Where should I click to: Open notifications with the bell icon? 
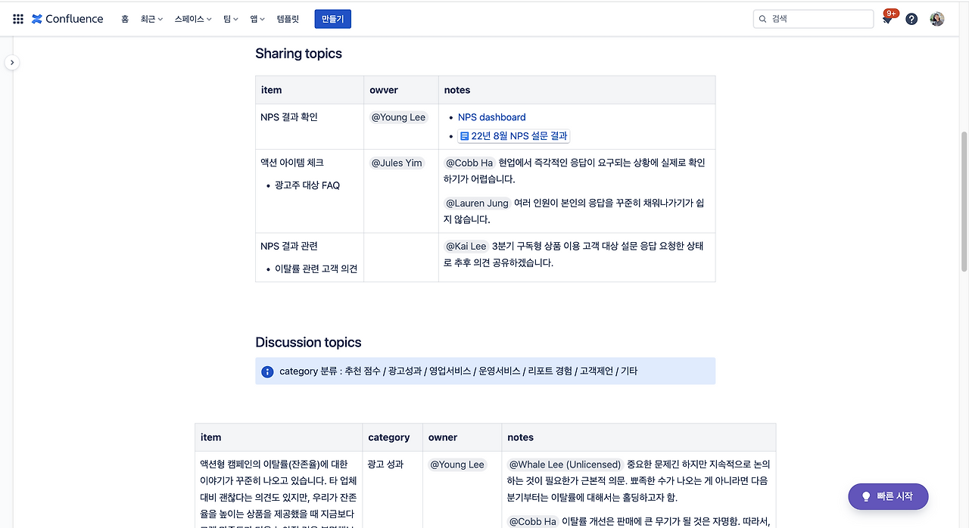point(886,19)
